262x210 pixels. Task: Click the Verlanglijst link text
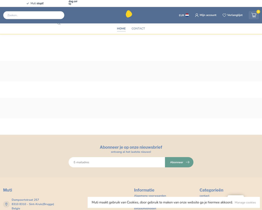pos(235,15)
